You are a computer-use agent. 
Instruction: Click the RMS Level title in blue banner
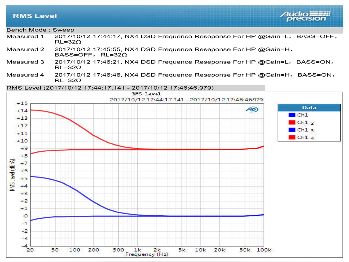[35, 16]
